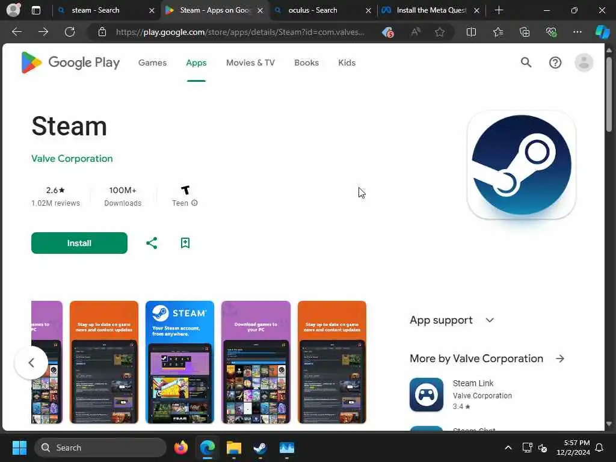The height and width of the screenshot is (462, 616).
Task: Open split screen view
Action: point(471,32)
